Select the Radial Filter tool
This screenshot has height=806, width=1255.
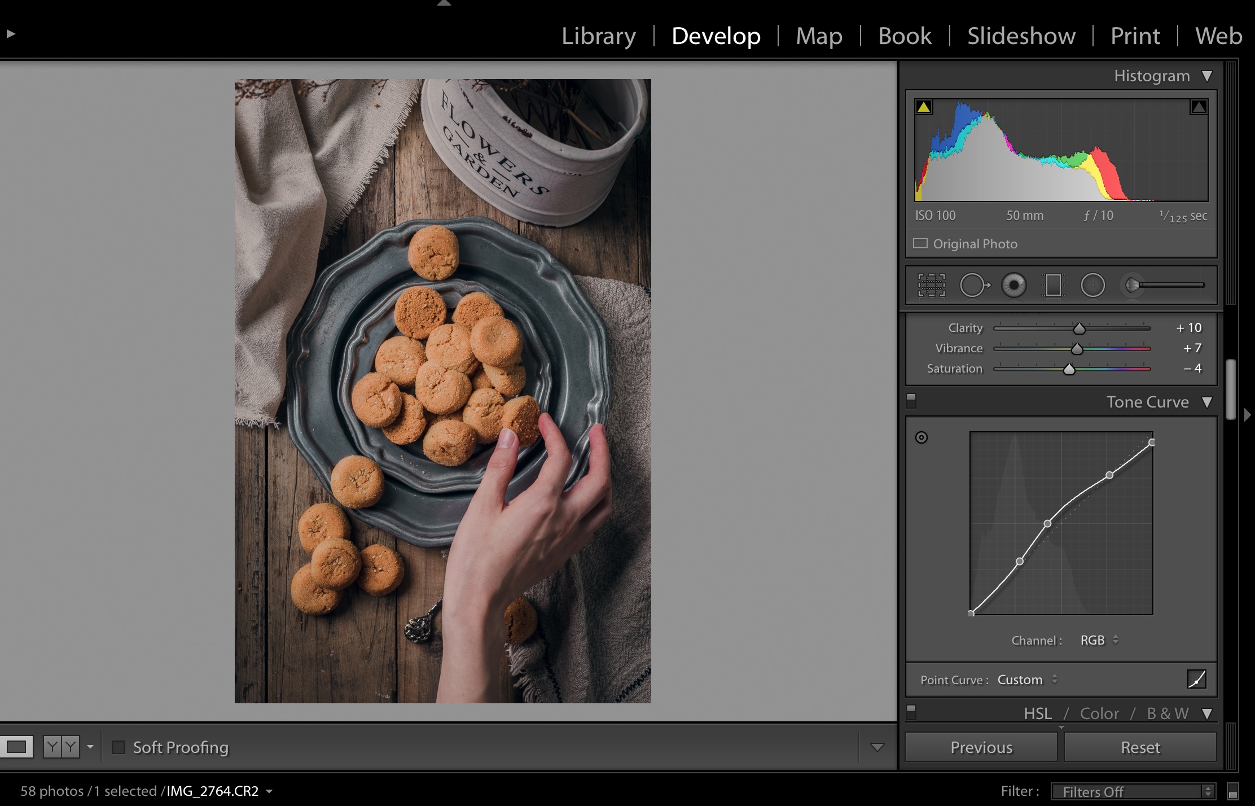1092,286
